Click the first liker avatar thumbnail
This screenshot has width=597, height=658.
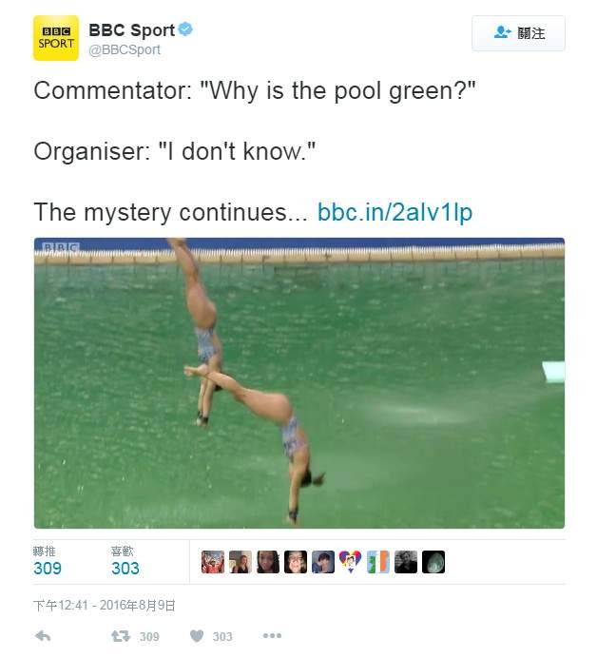click(x=213, y=562)
